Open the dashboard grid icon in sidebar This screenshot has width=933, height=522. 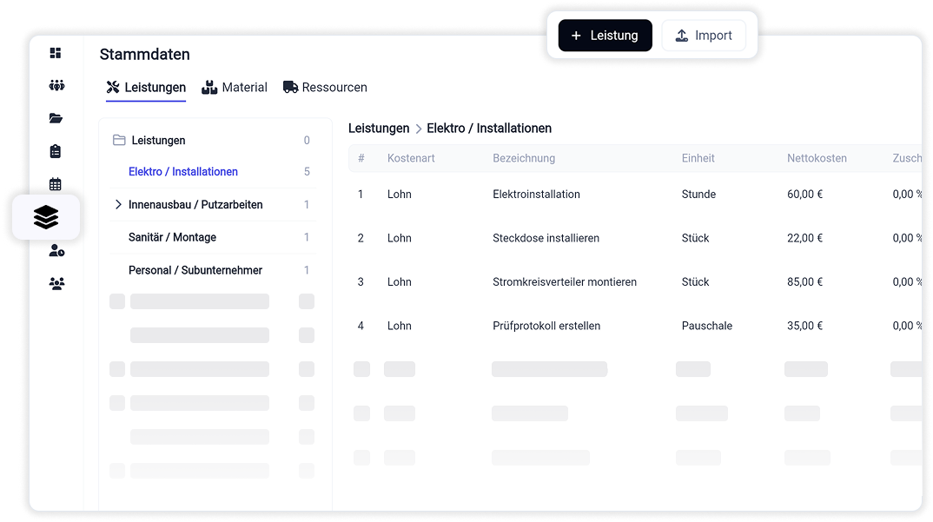point(56,53)
